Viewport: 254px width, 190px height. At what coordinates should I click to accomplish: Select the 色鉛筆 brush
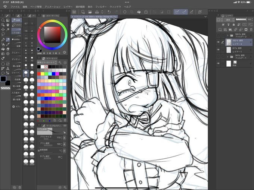[x=16, y=78]
